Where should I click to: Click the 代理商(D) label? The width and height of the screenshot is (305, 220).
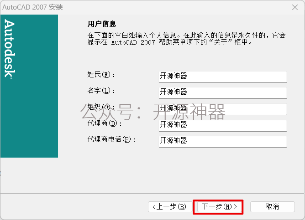click(x=105, y=123)
